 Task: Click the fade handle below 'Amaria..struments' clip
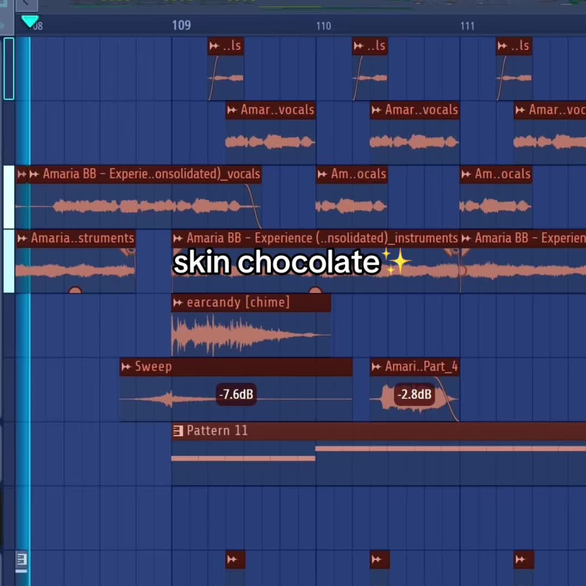pyautogui.click(x=75, y=290)
